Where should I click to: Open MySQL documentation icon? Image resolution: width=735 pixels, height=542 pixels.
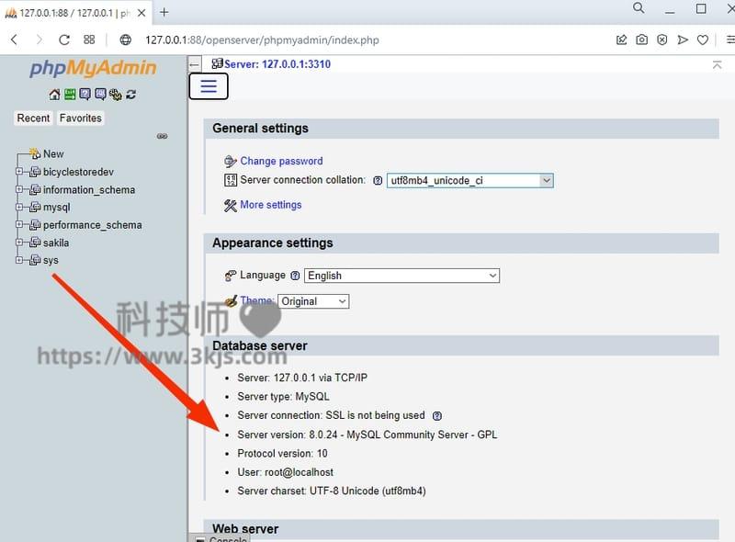point(100,95)
